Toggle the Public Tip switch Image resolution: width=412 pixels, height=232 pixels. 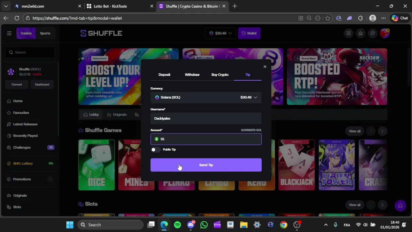point(155,150)
